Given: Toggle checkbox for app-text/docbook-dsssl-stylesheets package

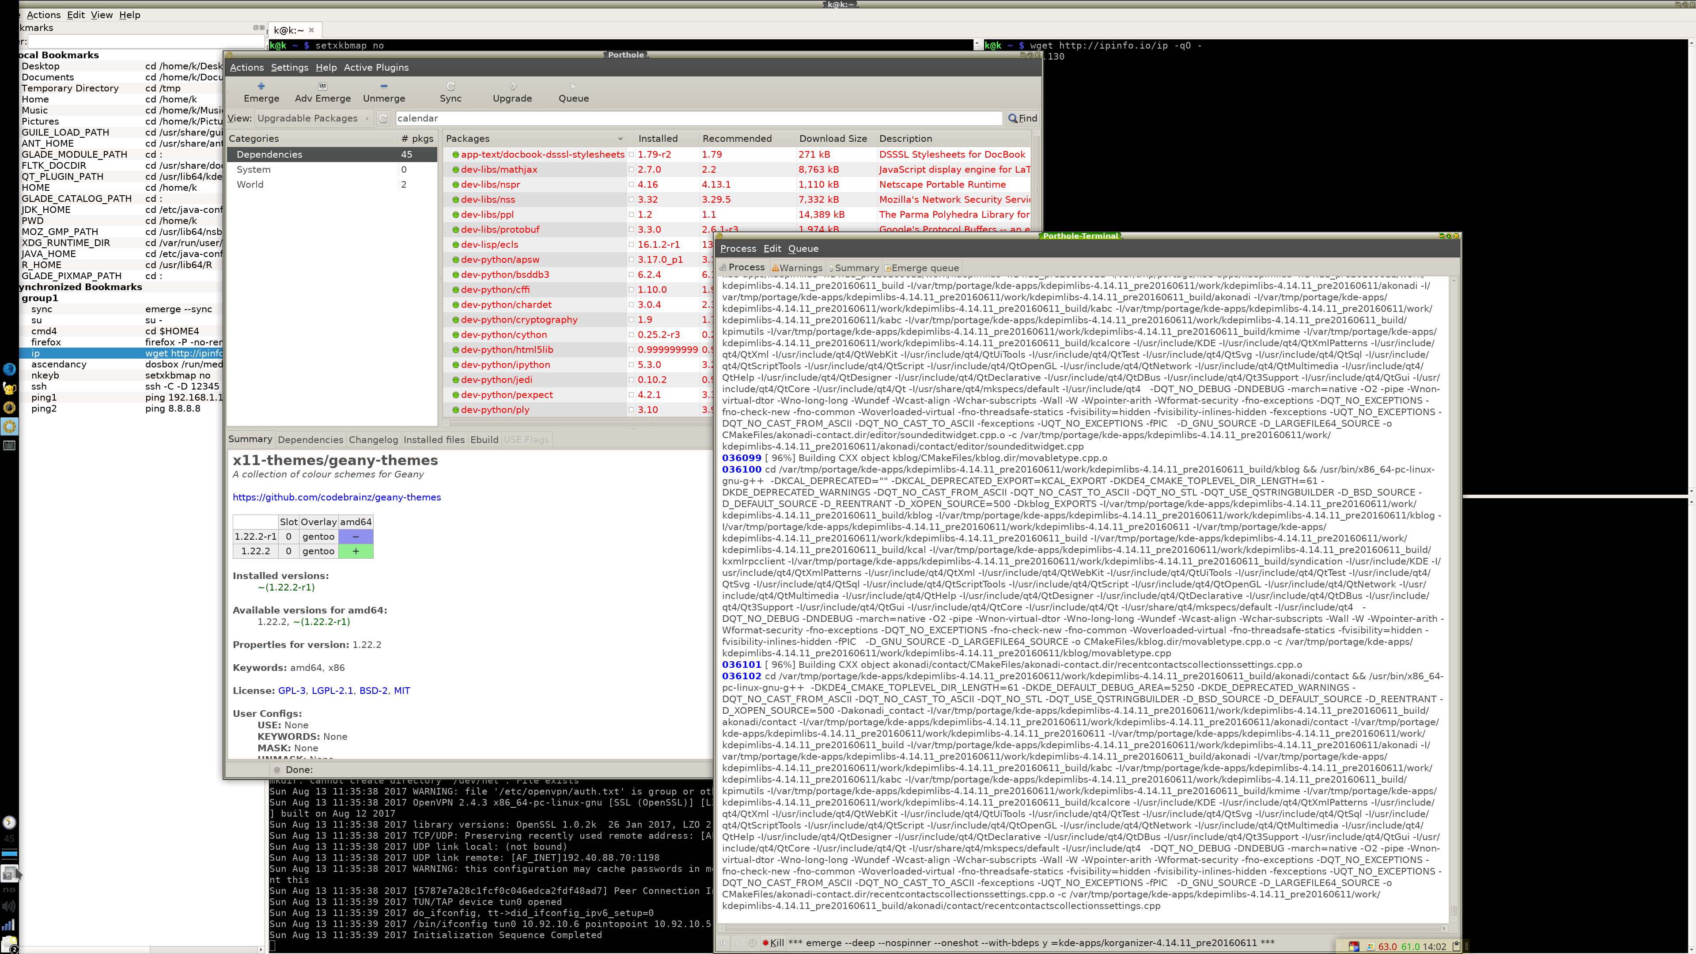Looking at the screenshot, I should click(632, 154).
